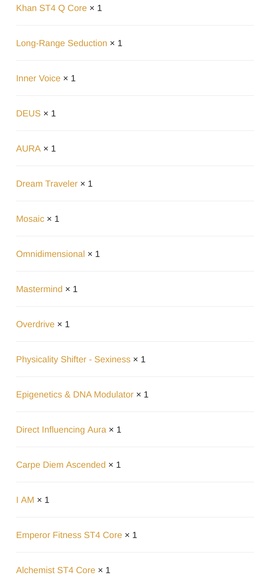Click the Mosaic product link

click(x=30, y=219)
